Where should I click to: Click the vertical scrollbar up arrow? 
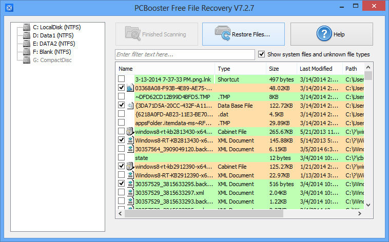click(x=368, y=67)
